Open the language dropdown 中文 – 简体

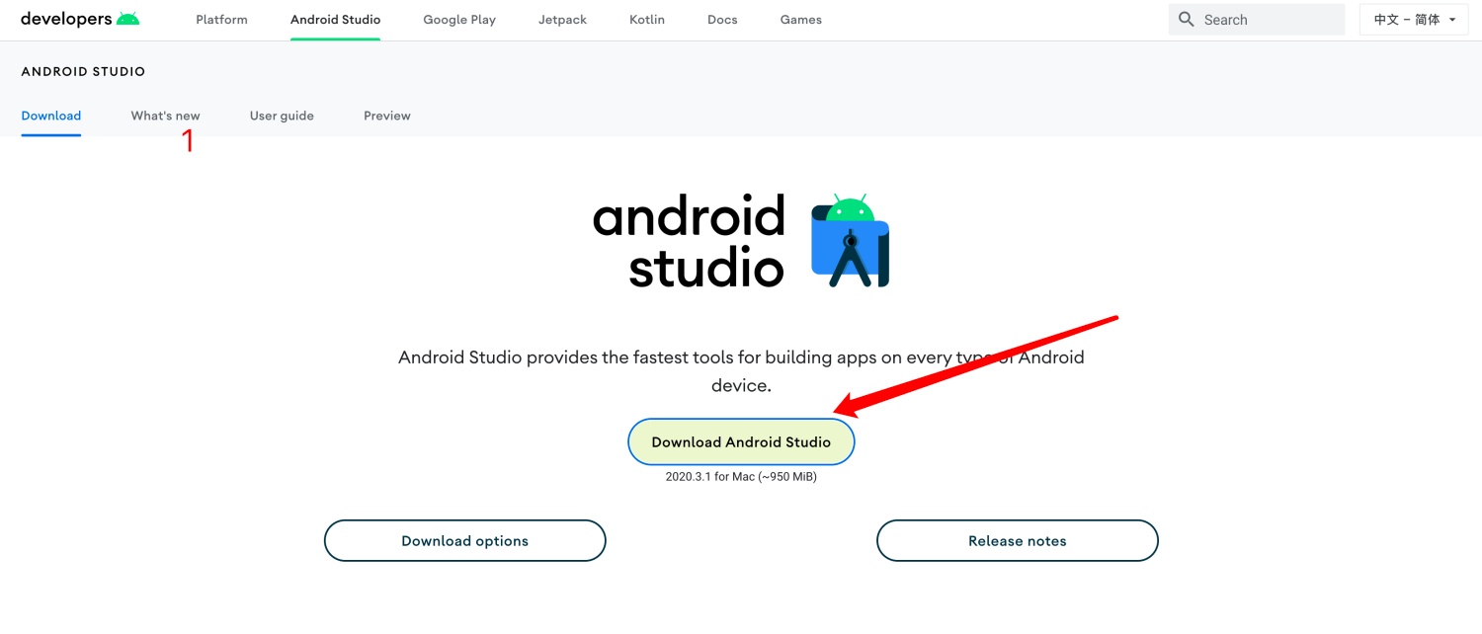(1414, 20)
